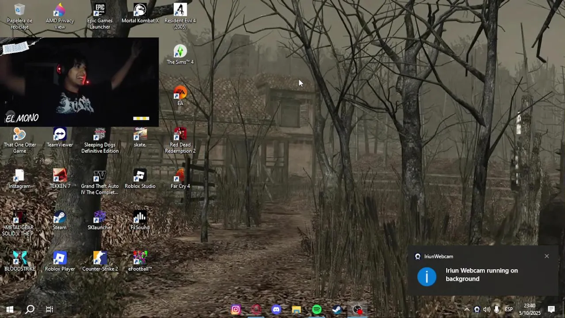Change ESP input language
The width and height of the screenshot is (565, 318).
click(509, 310)
